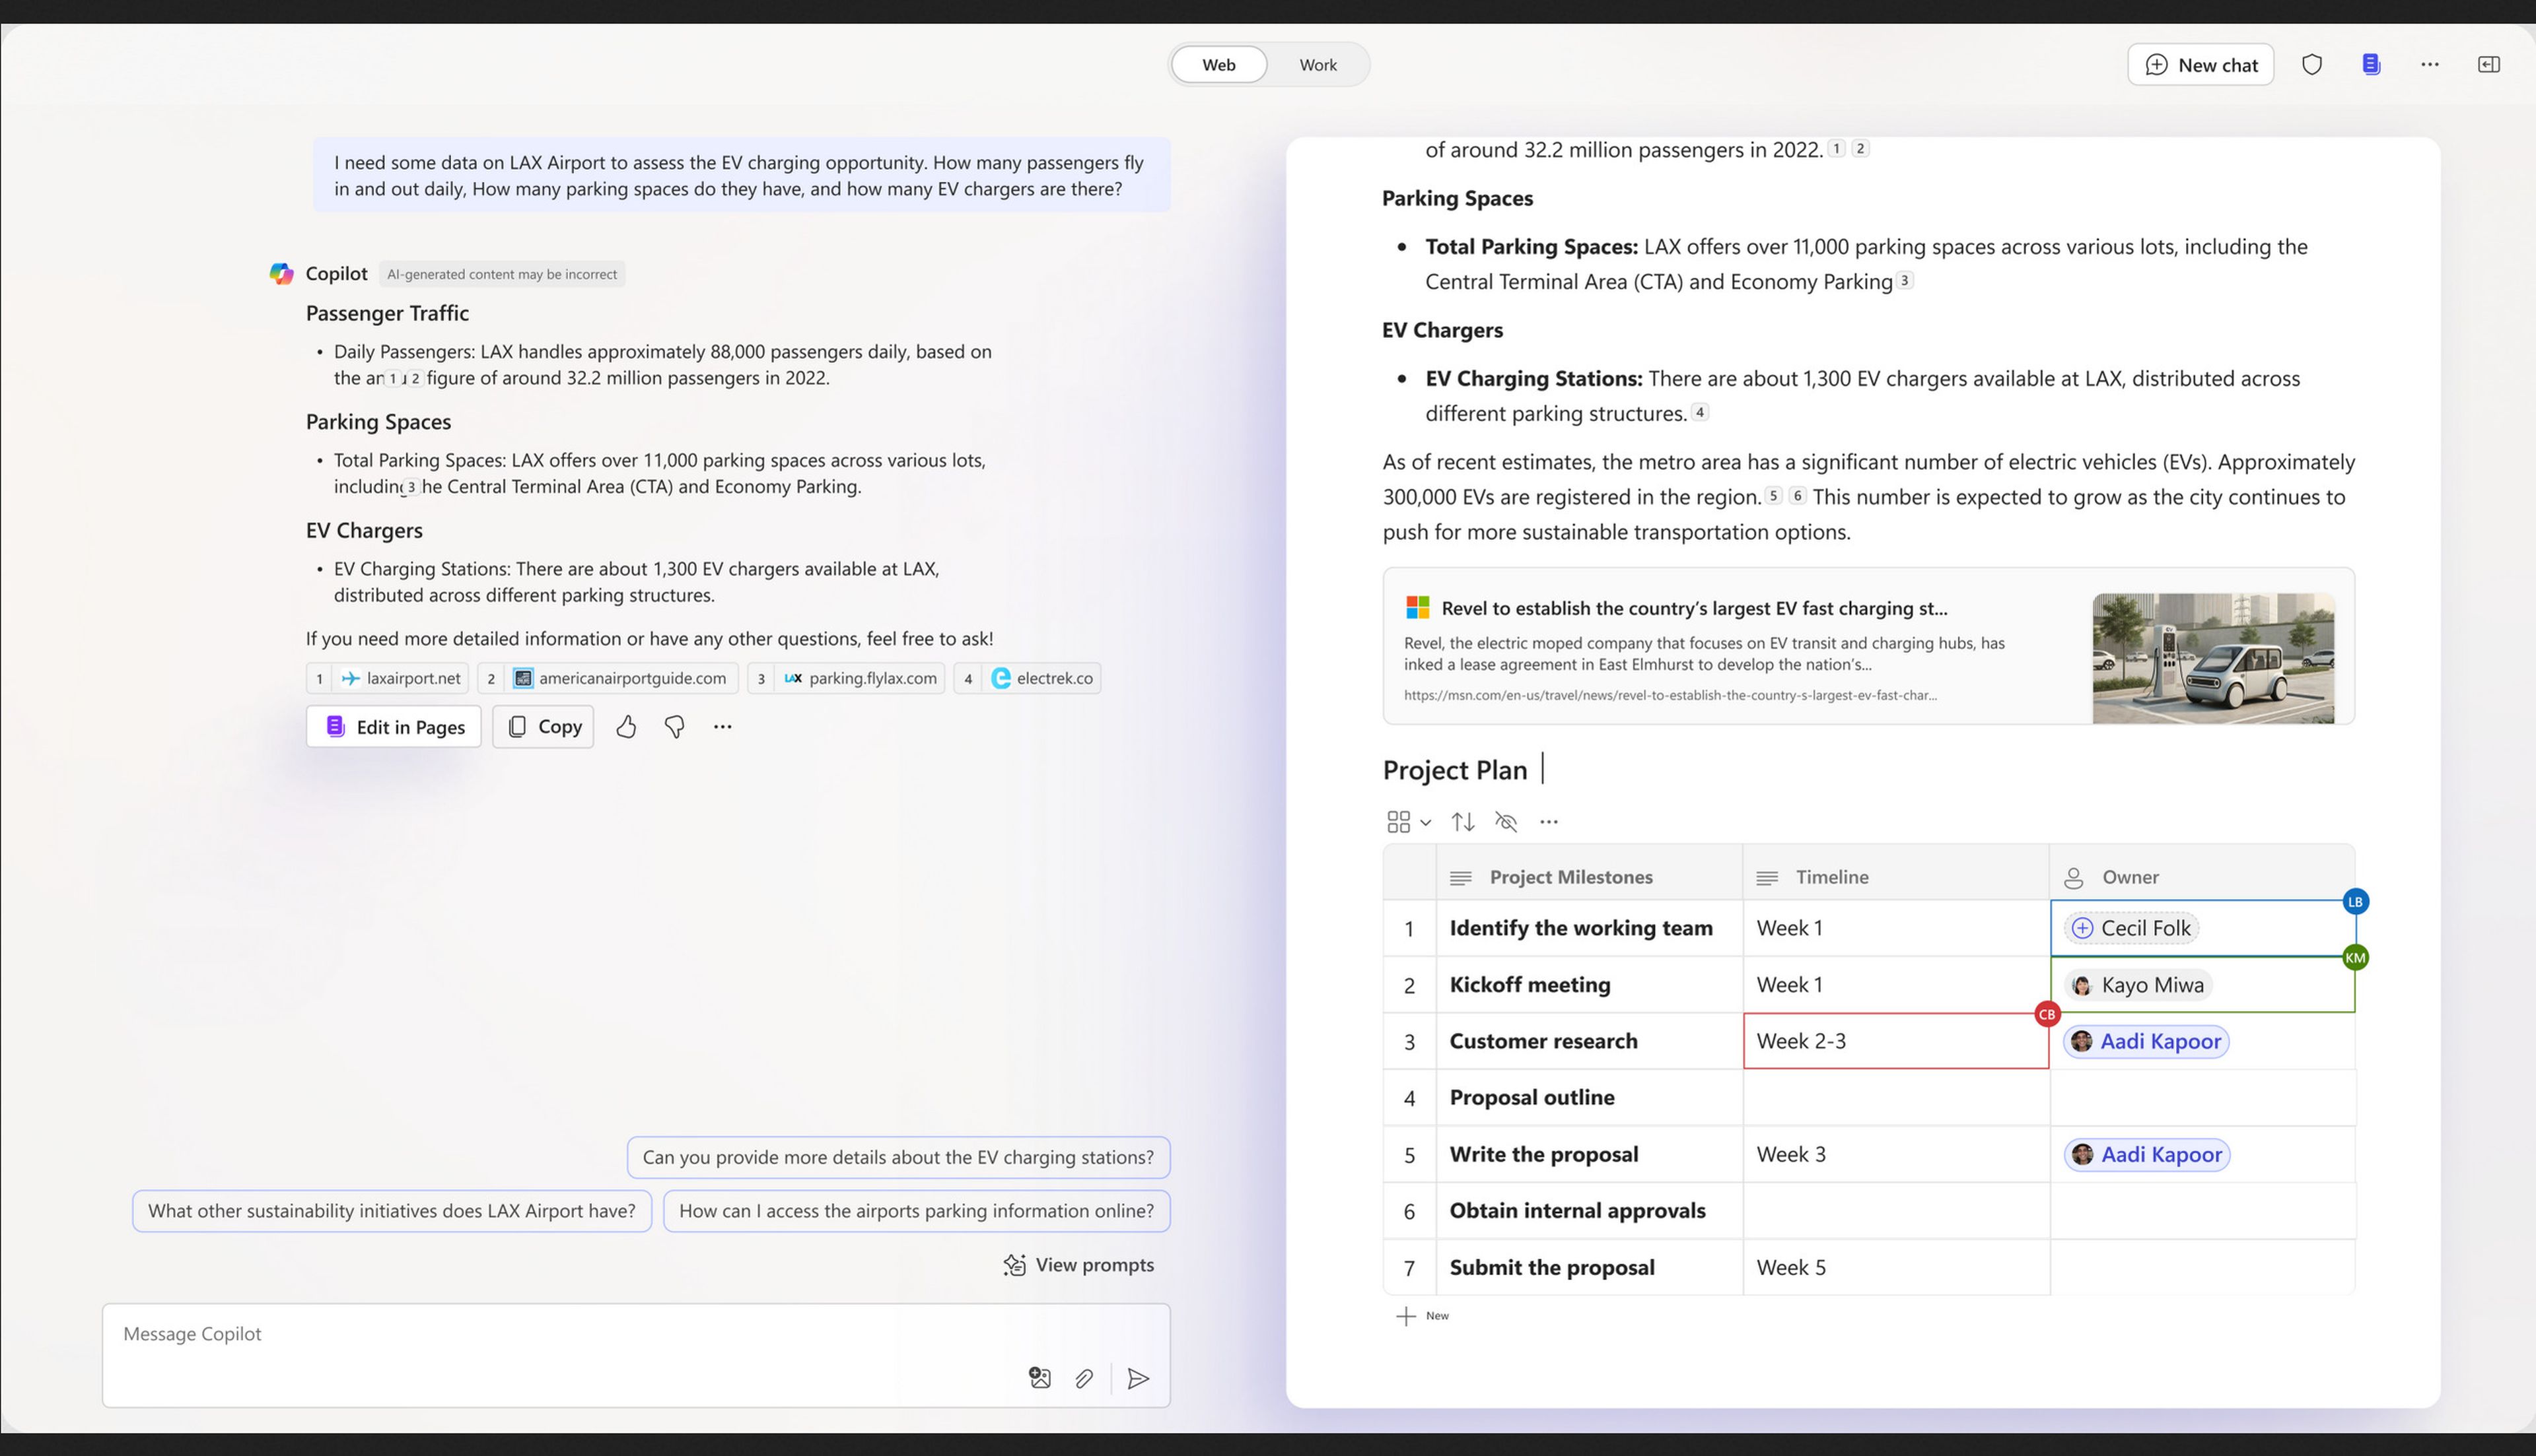Open View prompts
Viewport: 2536px width, 1456px height.
(1078, 1265)
